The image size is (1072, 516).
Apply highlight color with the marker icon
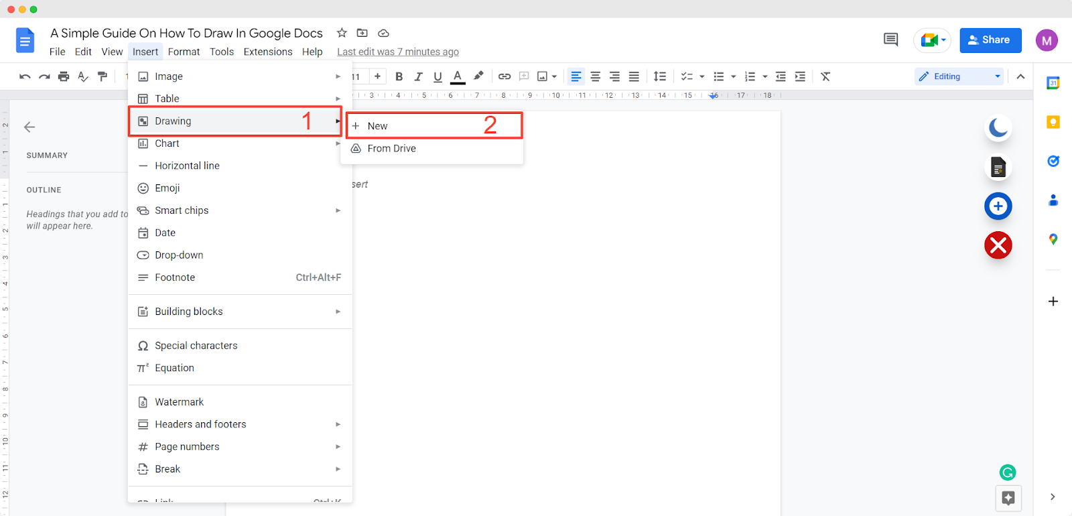(478, 76)
